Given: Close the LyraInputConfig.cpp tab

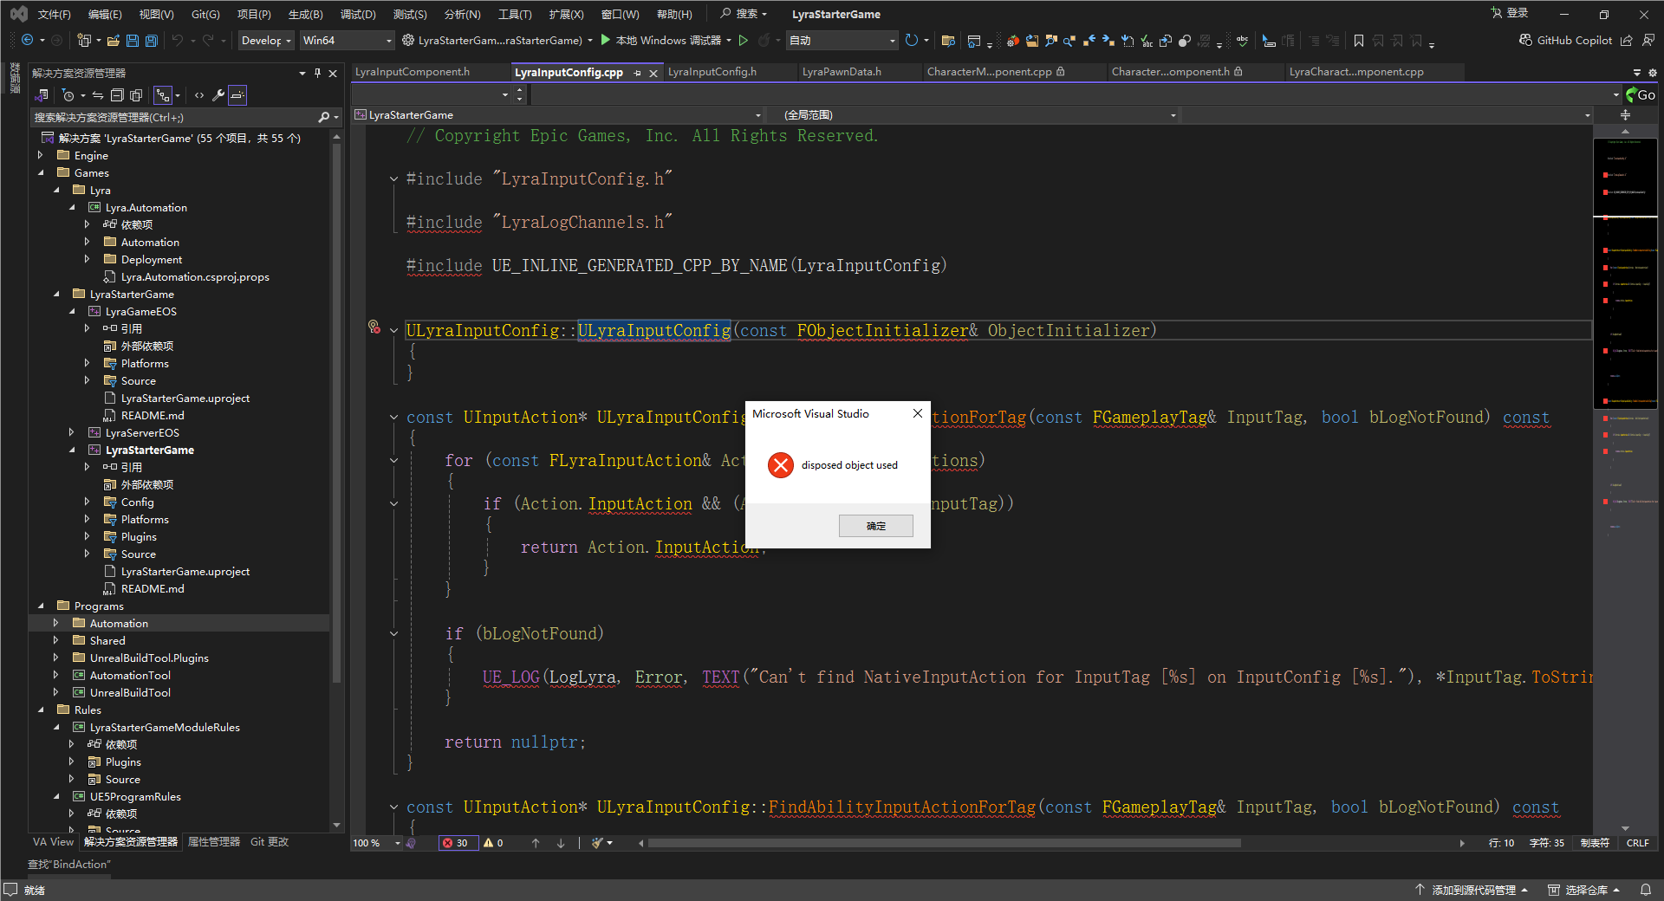Looking at the screenshot, I should (653, 74).
